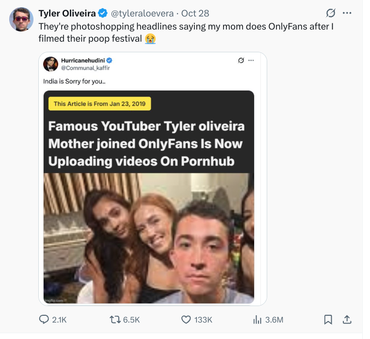Repost this tweet via retweet icon
The width and height of the screenshot is (370, 339).
[x=115, y=320]
